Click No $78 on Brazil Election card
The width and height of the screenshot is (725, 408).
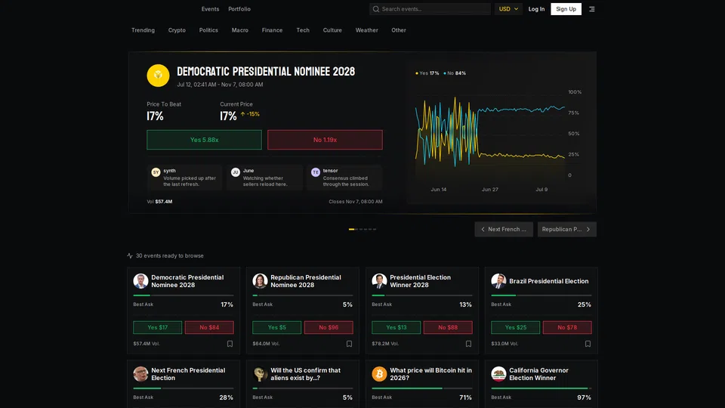[x=567, y=327]
